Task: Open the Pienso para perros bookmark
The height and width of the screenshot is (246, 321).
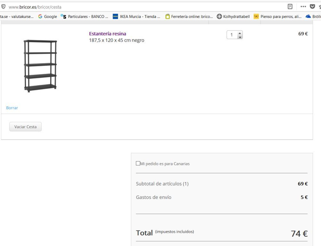Action: point(277,17)
